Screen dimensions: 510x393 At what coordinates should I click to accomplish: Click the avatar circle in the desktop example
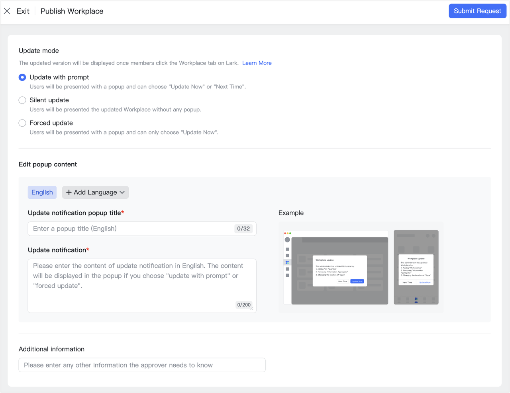[287, 240]
